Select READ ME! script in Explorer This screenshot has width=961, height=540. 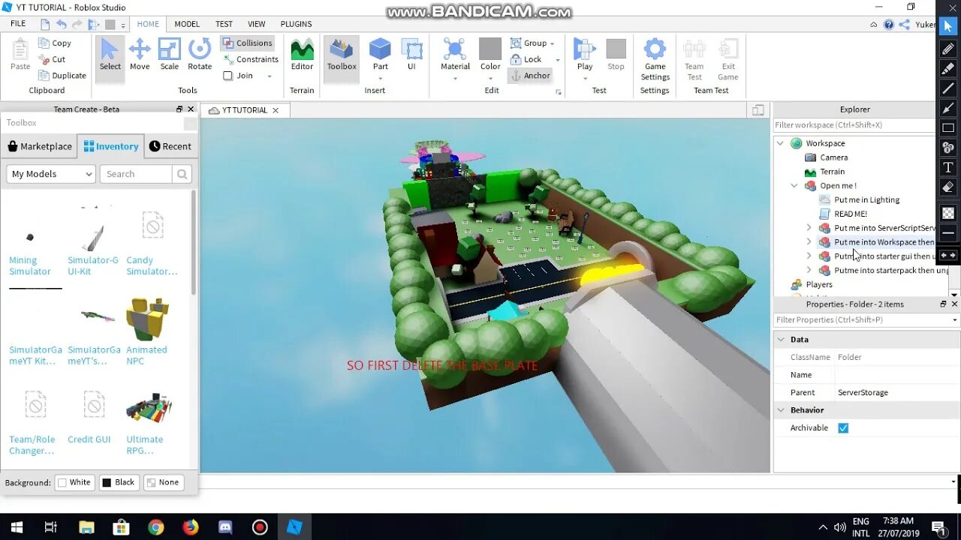850,214
